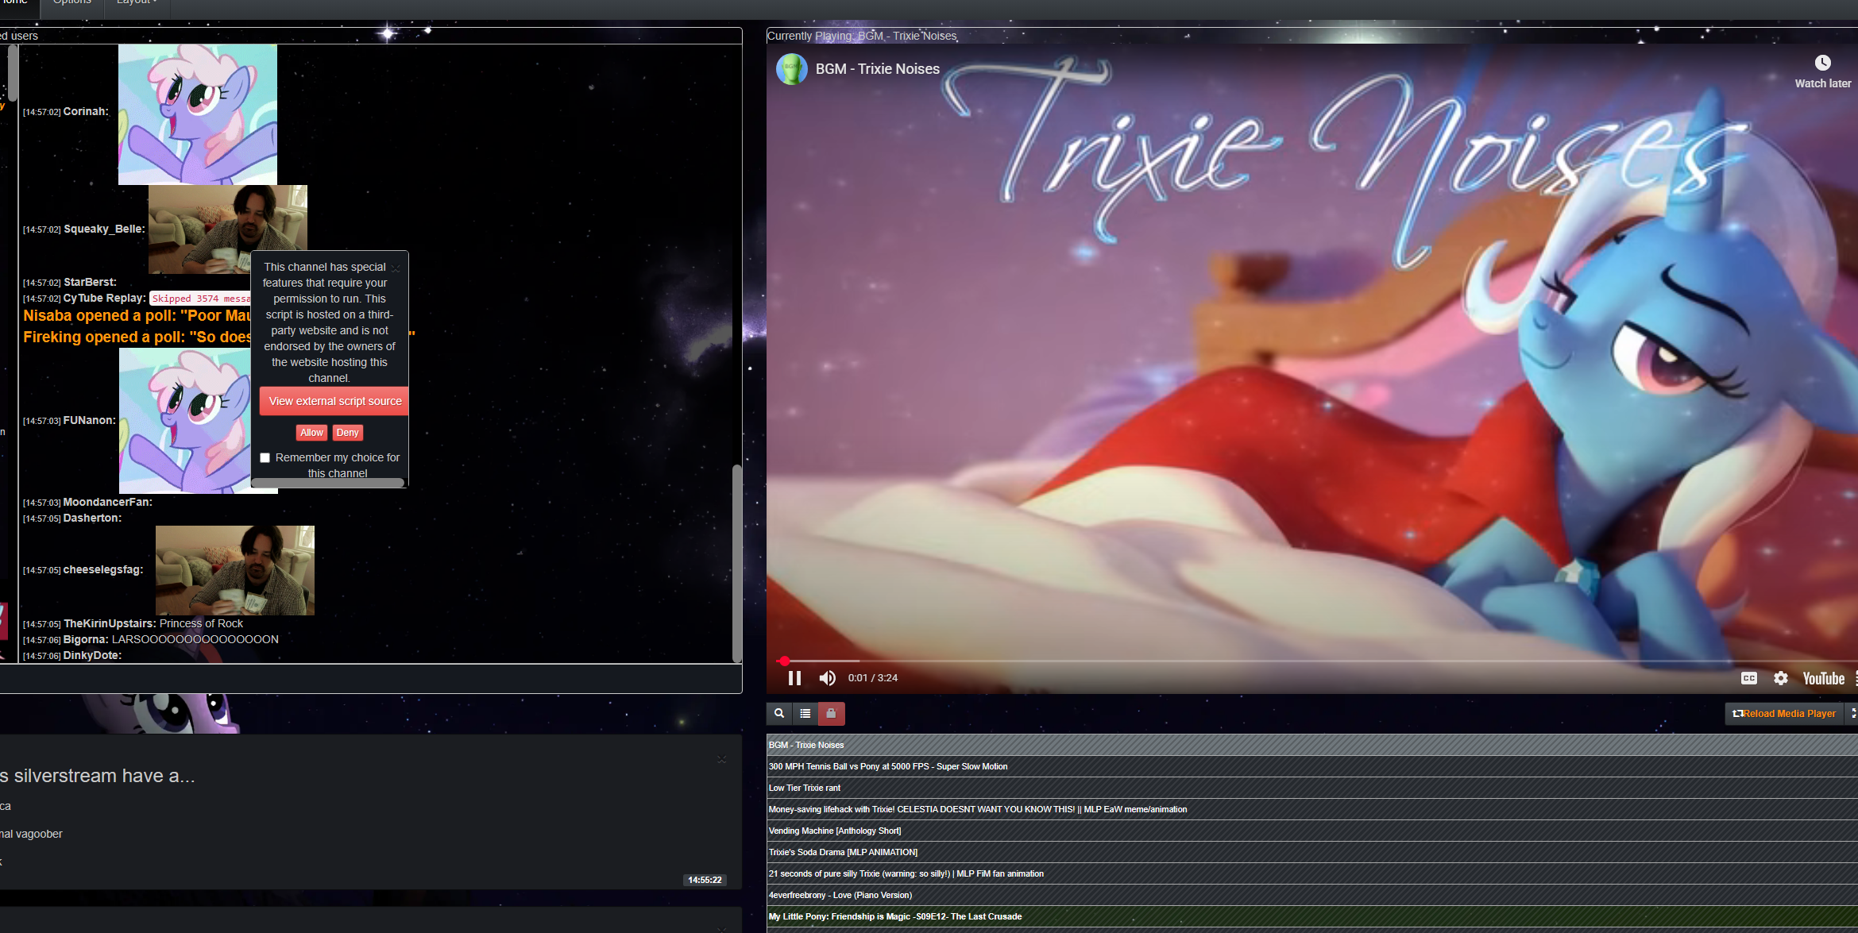This screenshot has height=933, width=1858.
Task: Click Reload Media Player button
Action: [x=1783, y=713]
